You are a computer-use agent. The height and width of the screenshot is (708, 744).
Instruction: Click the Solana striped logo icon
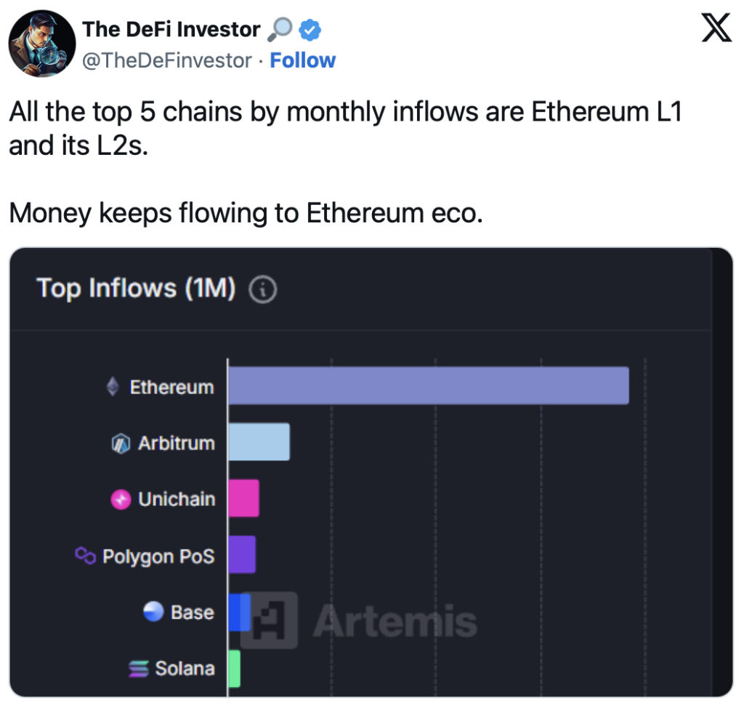click(x=139, y=669)
